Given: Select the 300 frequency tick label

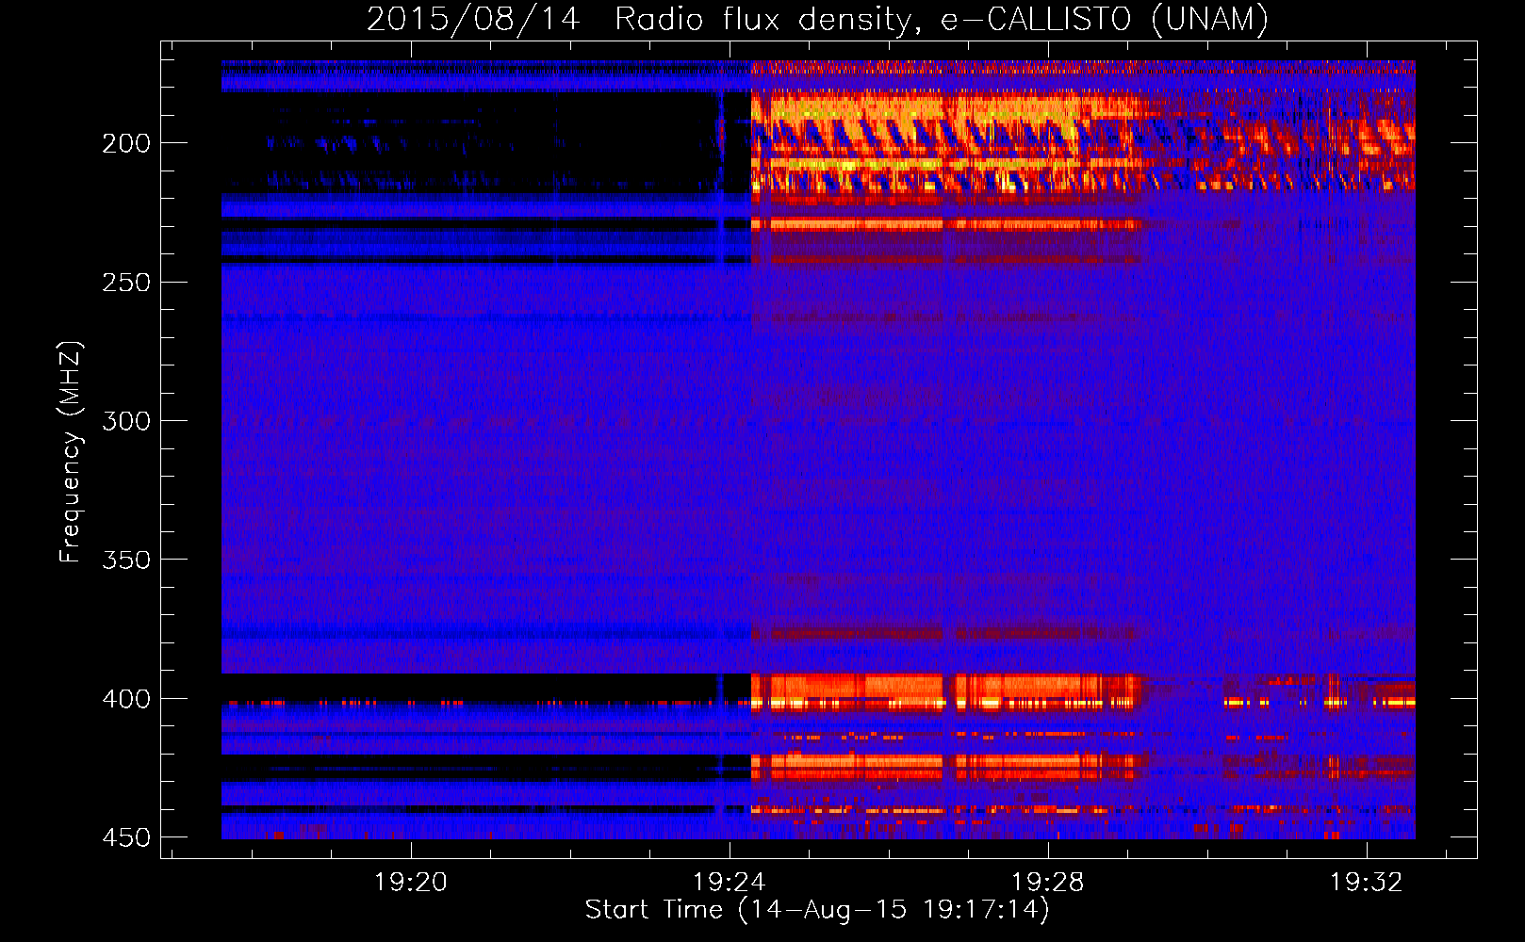Looking at the screenshot, I should [x=126, y=421].
